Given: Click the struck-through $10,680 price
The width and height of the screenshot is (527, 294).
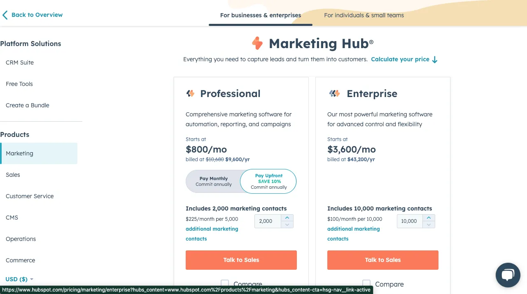Looking at the screenshot, I should 215,160.
